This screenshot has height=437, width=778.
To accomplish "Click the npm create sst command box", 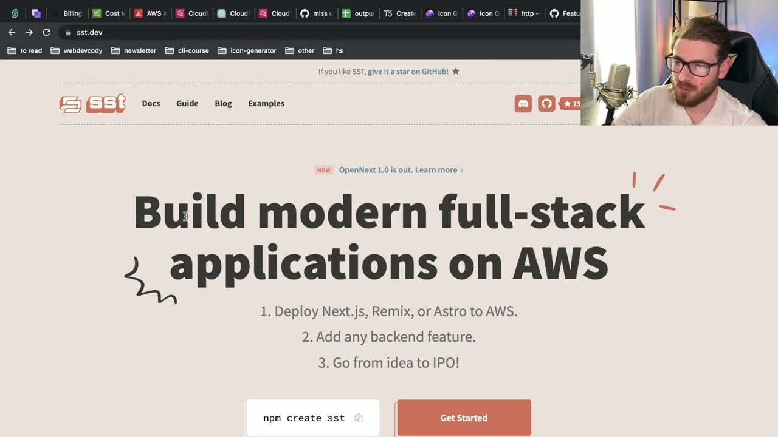I will pos(312,418).
